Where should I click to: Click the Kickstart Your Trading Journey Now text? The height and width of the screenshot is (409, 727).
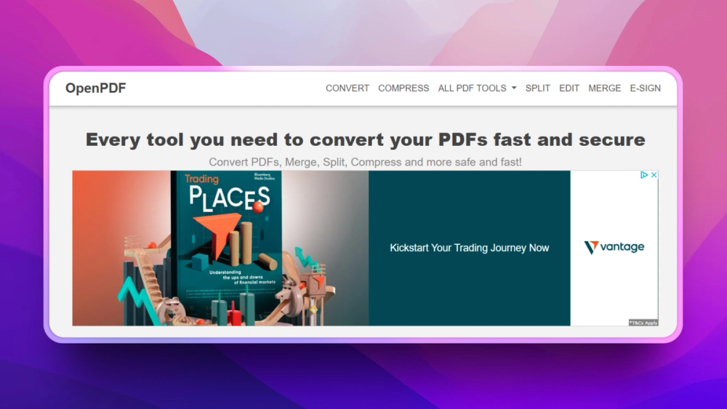469,248
